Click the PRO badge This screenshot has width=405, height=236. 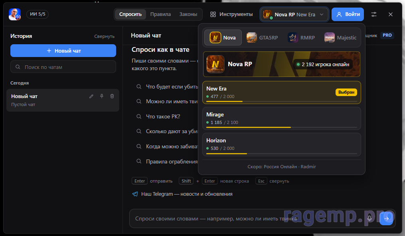tap(387, 35)
